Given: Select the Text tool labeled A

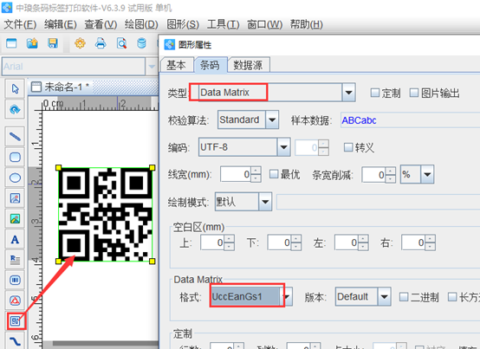Looking at the screenshot, I should [x=15, y=239].
